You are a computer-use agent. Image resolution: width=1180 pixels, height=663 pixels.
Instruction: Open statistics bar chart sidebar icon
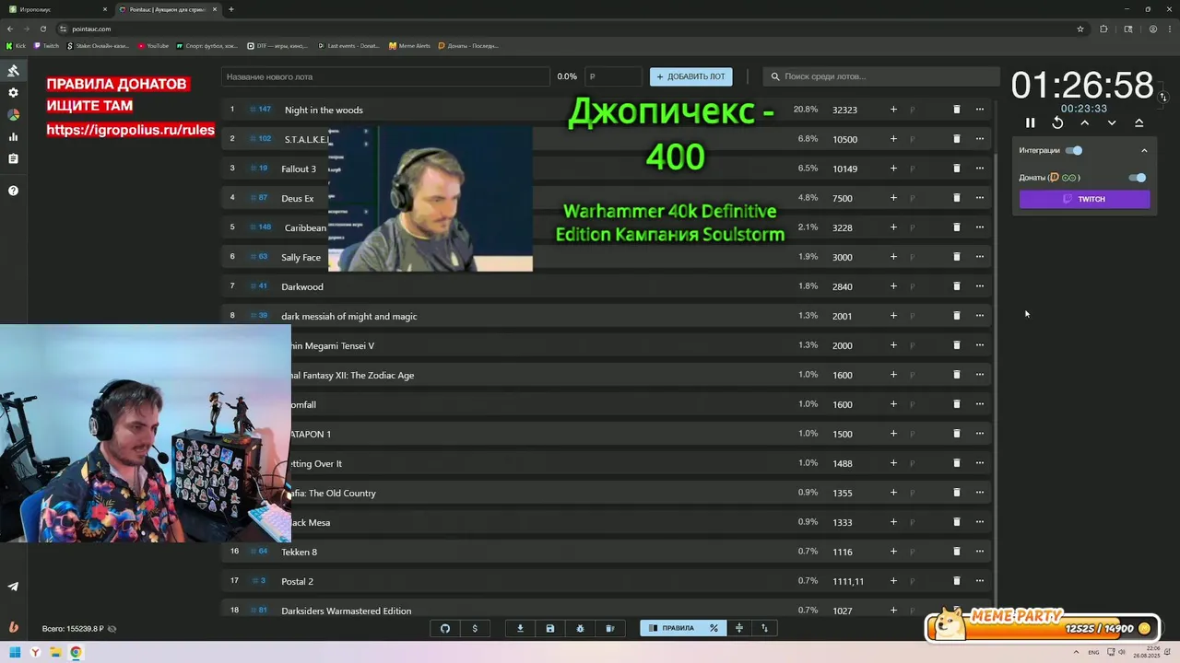pos(13,137)
